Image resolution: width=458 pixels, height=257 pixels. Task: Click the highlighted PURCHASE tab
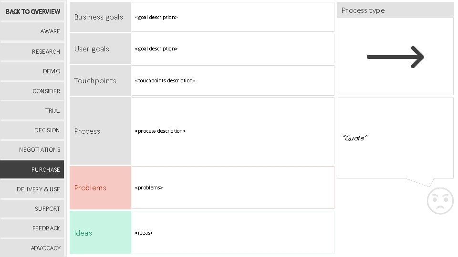tap(32, 169)
